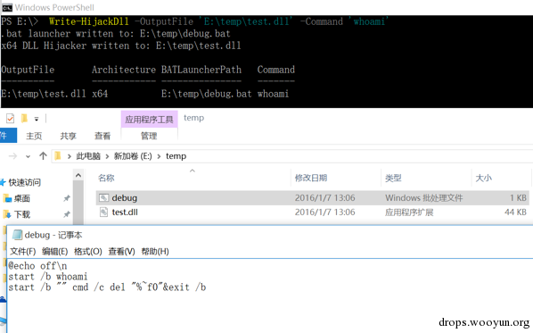Click 快速访问 in the navigation pane
The image size is (533, 333).
(x=24, y=182)
